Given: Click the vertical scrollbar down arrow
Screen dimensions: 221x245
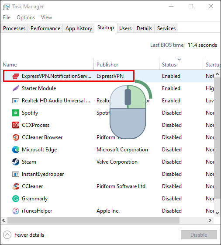Looking at the screenshot, I should point(217,213).
